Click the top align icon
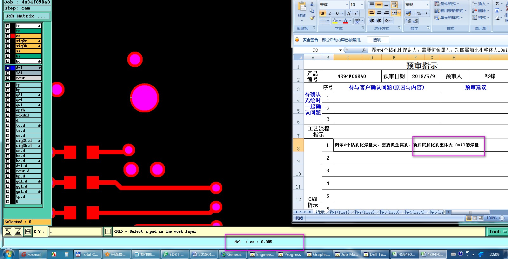 point(372,4)
